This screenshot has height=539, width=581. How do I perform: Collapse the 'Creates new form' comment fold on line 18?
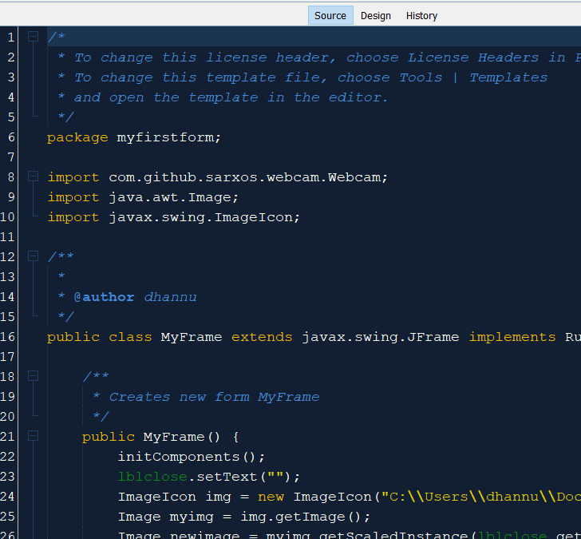click(x=33, y=376)
